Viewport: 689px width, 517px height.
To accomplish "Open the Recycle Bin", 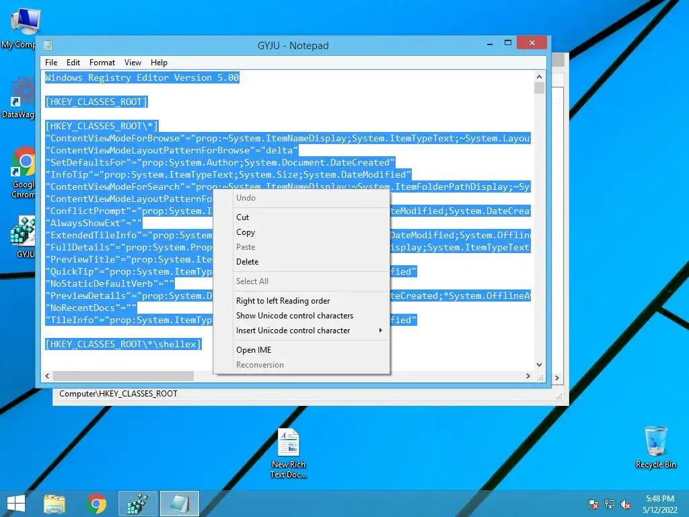I will pos(655,447).
